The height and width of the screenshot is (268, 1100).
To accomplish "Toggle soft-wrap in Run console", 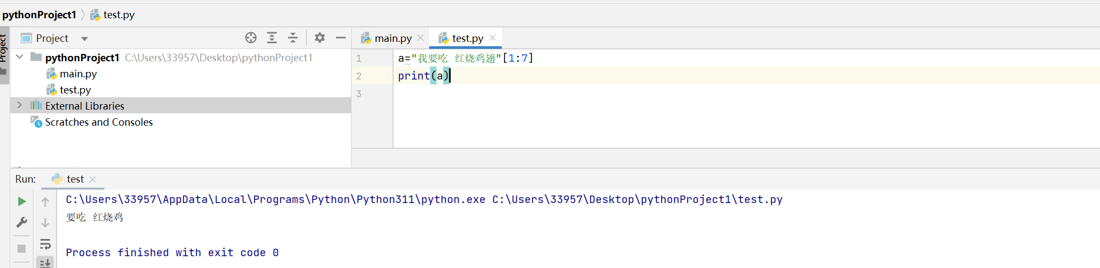I will pos(45,244).
